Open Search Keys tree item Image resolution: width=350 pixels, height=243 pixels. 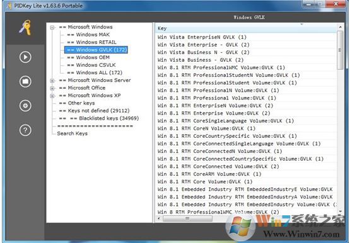[73, 133]
